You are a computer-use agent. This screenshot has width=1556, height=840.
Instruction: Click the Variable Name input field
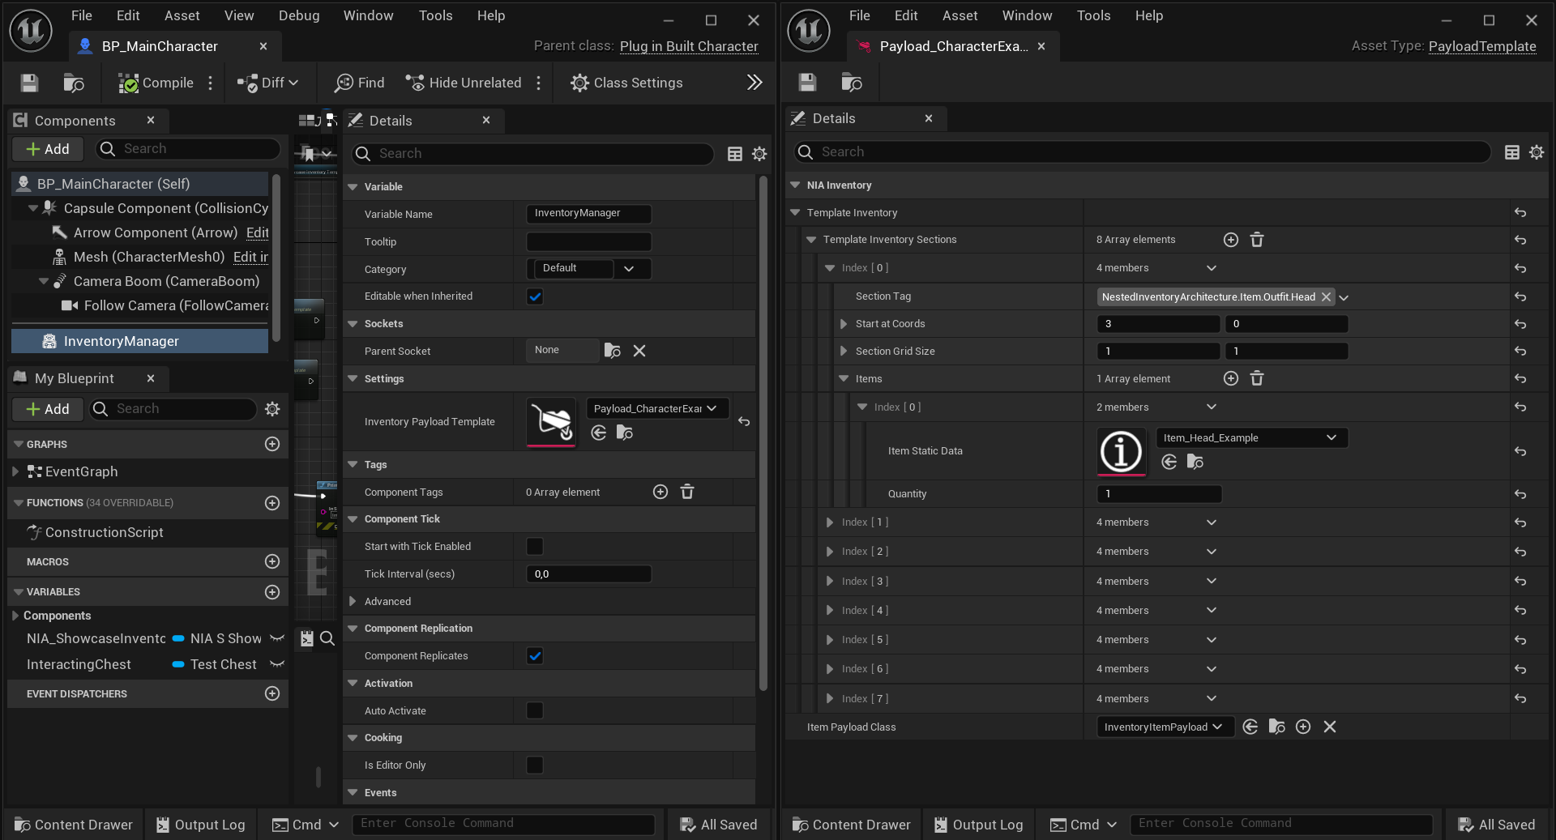(x=588, y=214)
